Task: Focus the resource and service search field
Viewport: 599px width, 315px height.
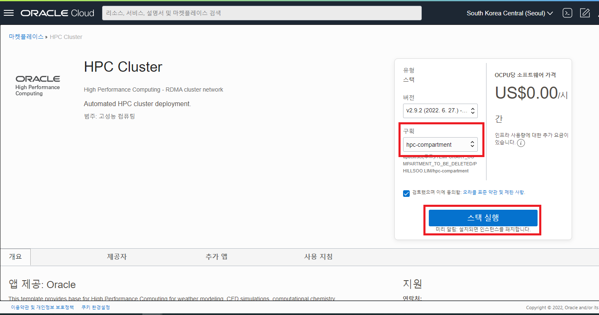Action: click(262, 13)
